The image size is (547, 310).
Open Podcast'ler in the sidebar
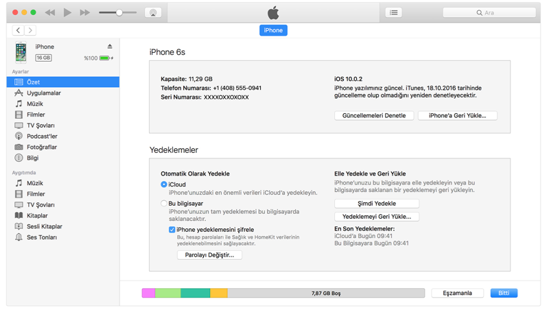point(62,136)
